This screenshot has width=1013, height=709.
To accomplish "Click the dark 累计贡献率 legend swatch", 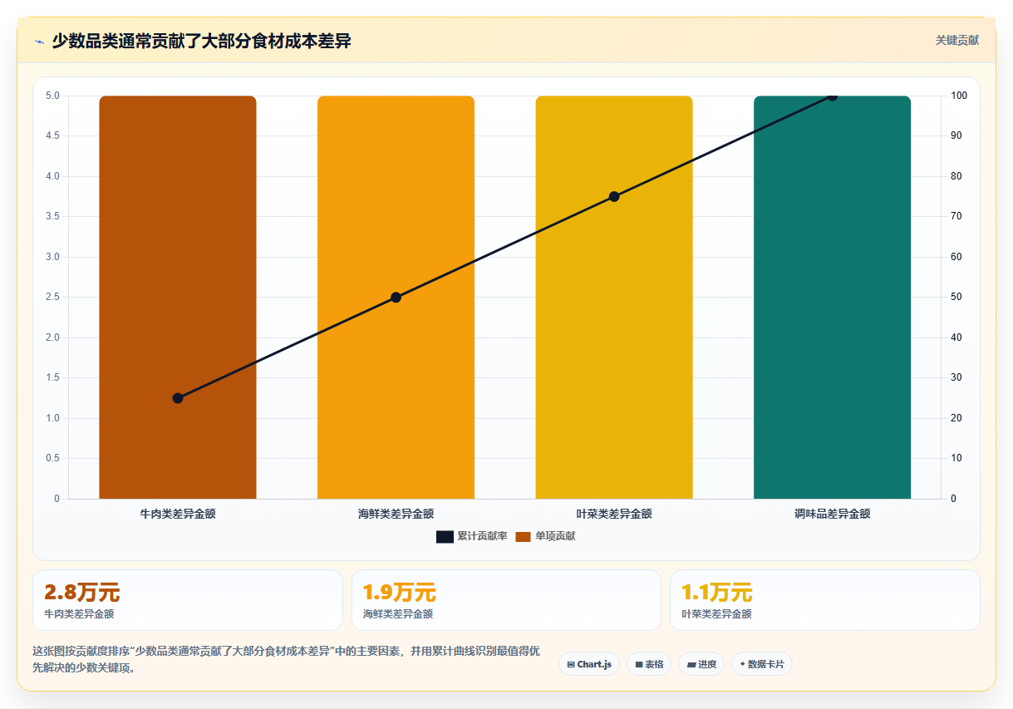I will pos(445,537).
